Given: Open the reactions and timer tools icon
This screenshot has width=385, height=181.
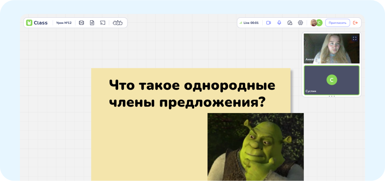Looking at the screenshot, I should tap(118, 23).
